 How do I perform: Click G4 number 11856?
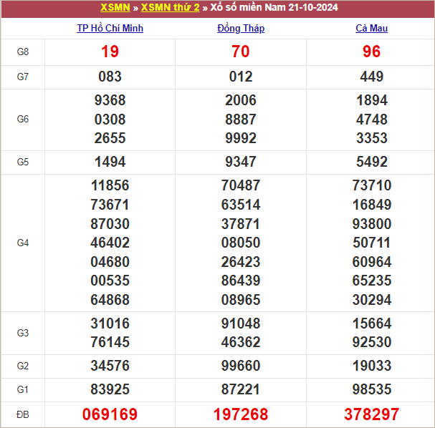(x=110, y=185)
